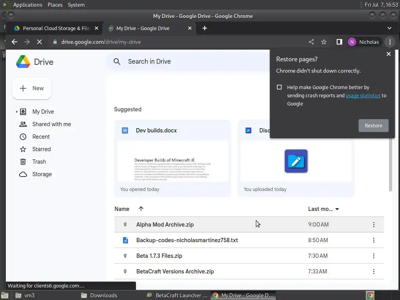Click the address bar URL
Screen dimensions: 400x300
(101, 42)
